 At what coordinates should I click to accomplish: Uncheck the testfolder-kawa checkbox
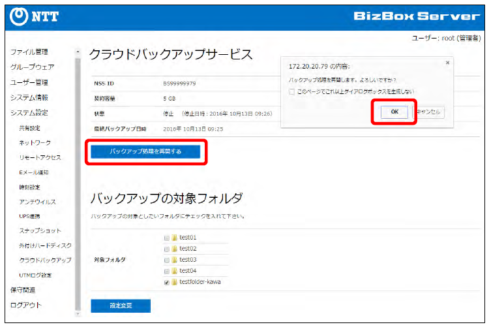pyautogui.click(x=167, y=283)
